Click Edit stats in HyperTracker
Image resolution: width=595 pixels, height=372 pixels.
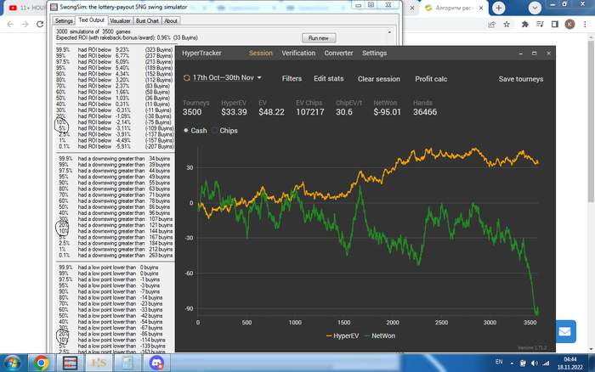click(x=329, y=78)
